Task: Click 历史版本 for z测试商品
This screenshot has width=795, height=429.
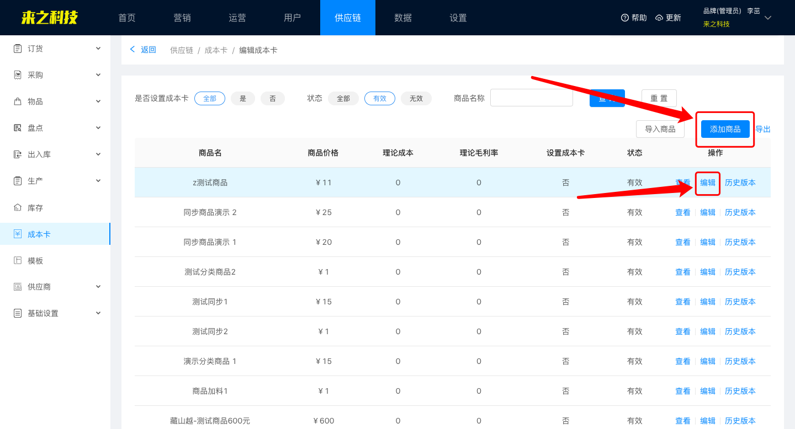Action: (740, 183)
